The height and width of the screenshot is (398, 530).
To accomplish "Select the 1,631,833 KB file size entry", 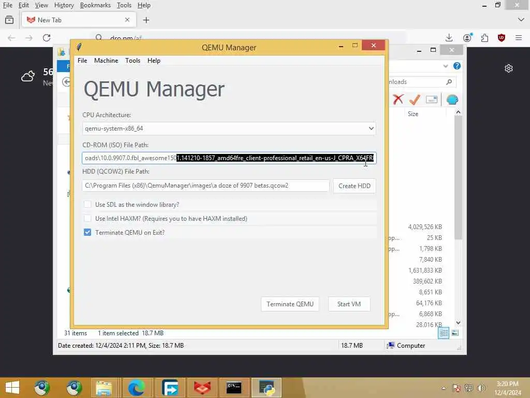I will pyautogui.click(x=425, y=271).
